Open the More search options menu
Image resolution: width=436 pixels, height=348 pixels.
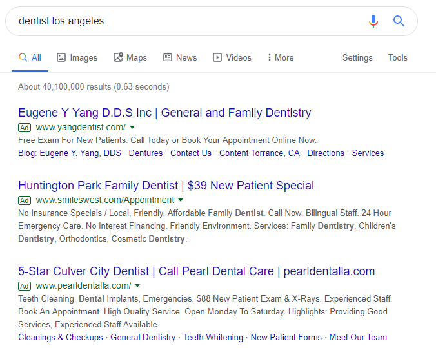(x=281, y=57)
